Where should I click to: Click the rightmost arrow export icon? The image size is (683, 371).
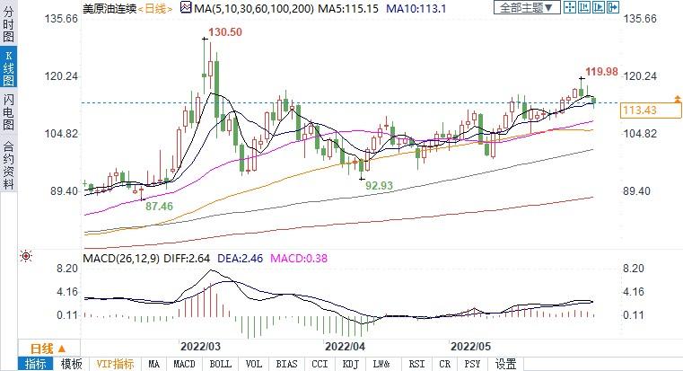(x=612, y=7)
